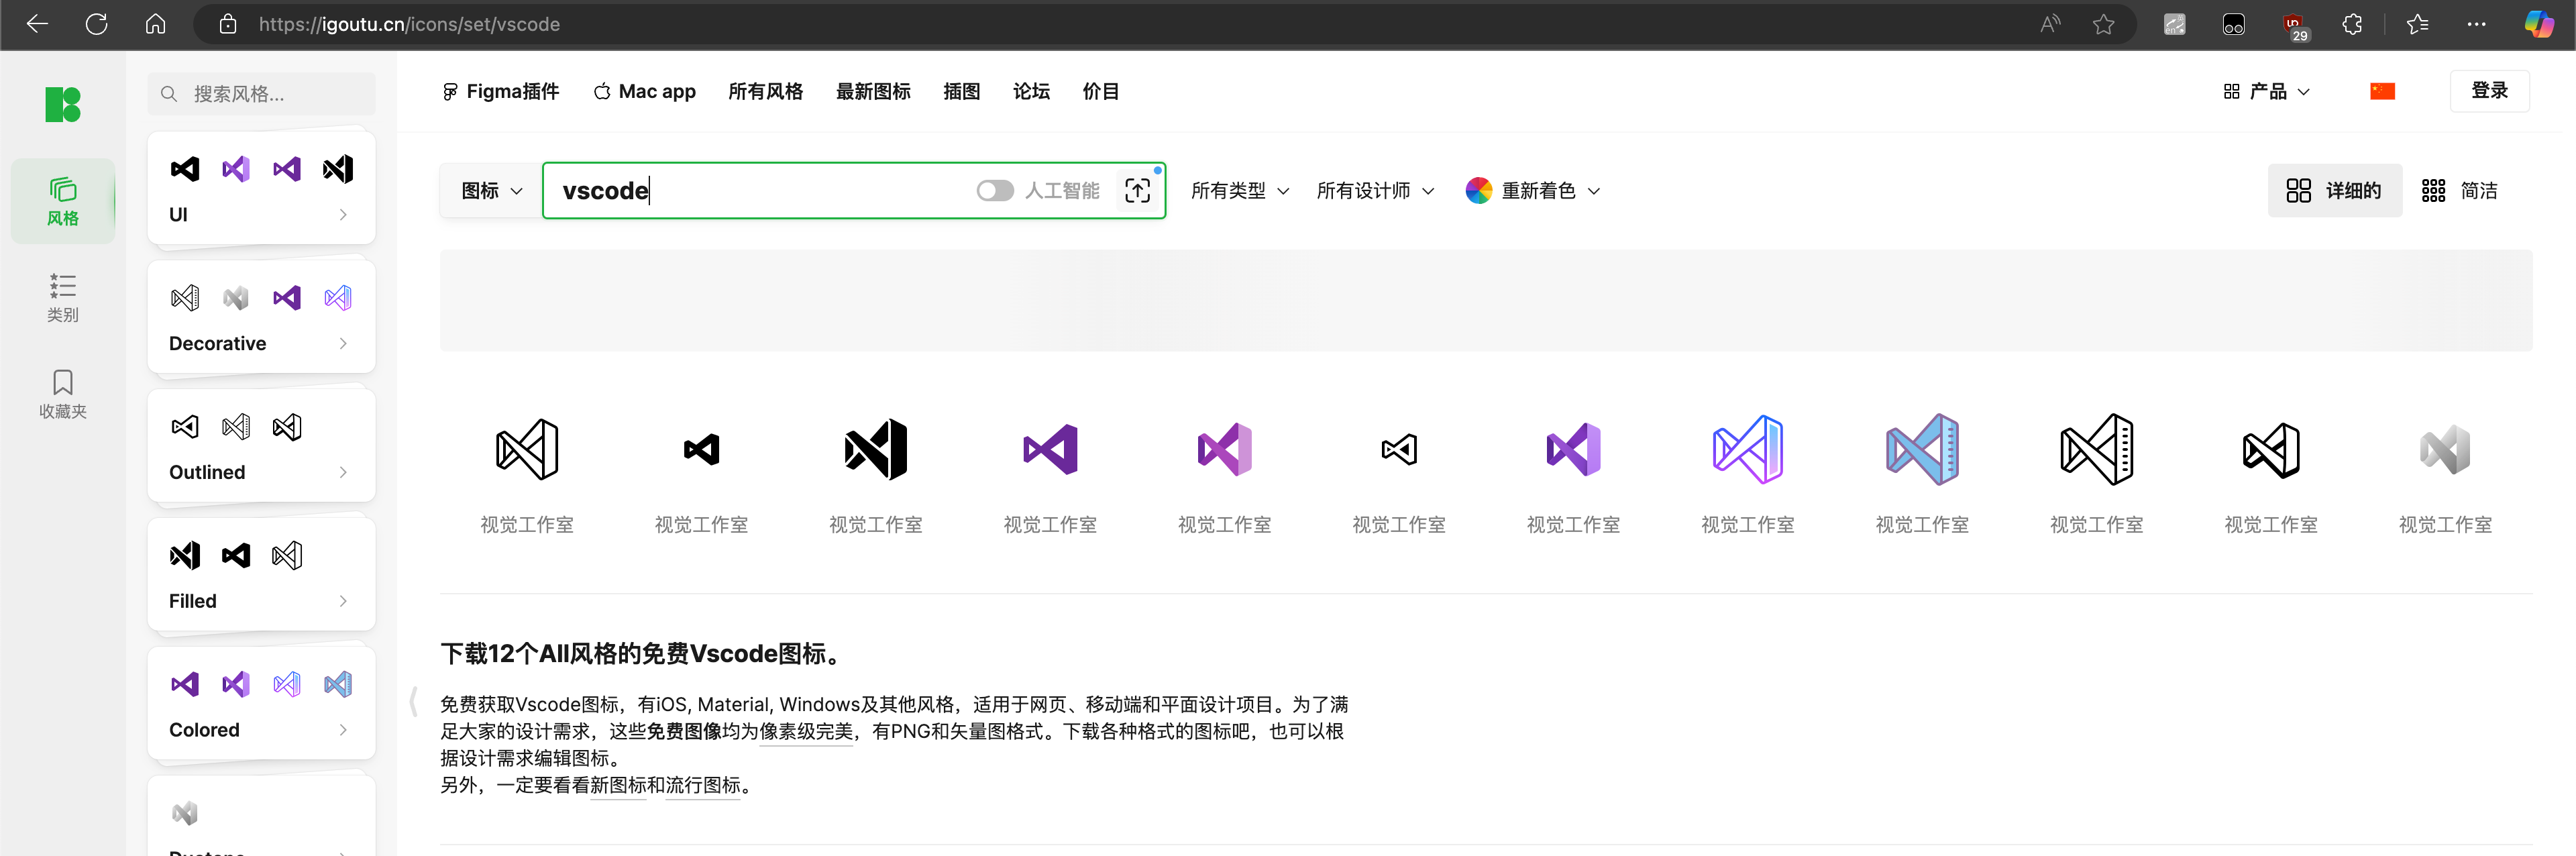The height and width of the screenshot is (856, 2576).
Task: Click the image search camera icon
Action: [x=1137, y=190]
